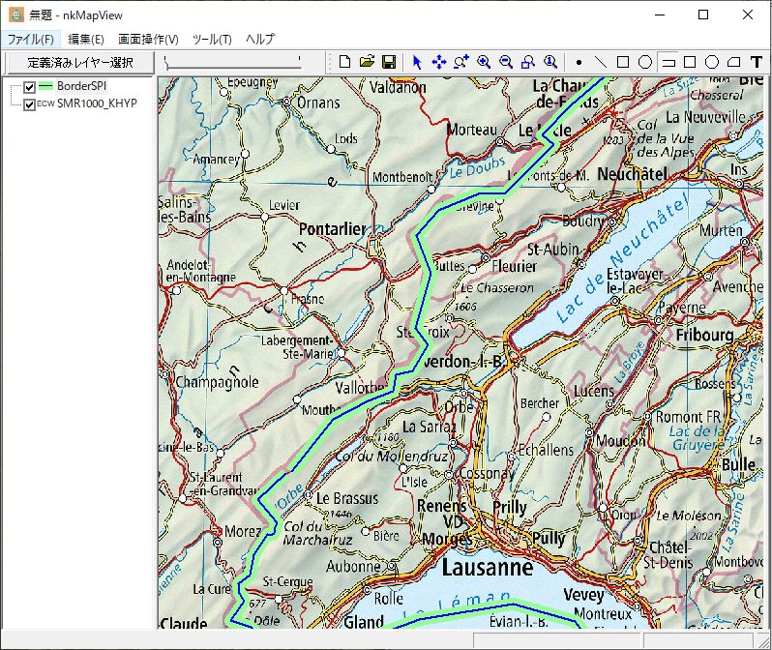Toggle SMR1000_KHYP layer visibility checkbox
Screen dimensions: 772x650
click(x=29, y=103)
